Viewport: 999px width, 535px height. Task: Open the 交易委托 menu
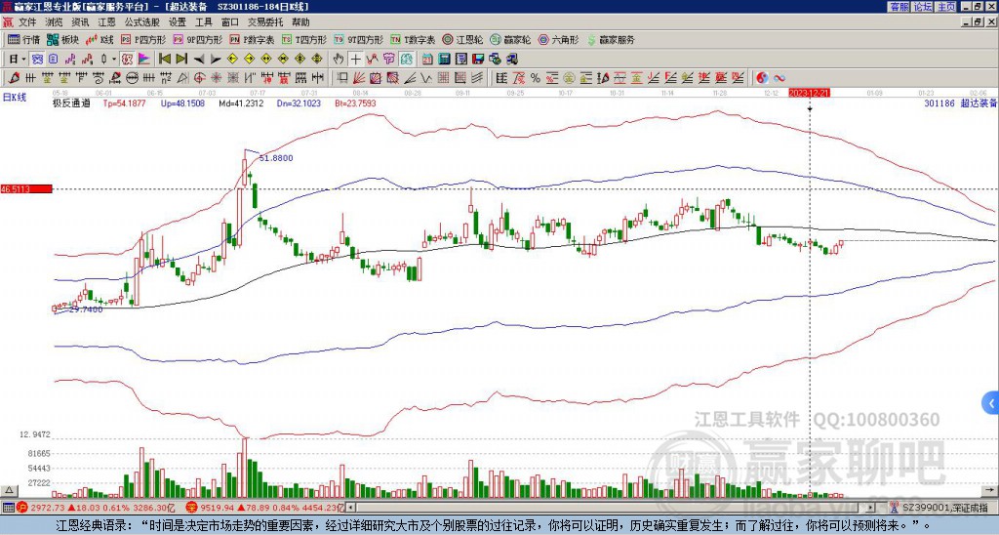(x=265, y=22)
